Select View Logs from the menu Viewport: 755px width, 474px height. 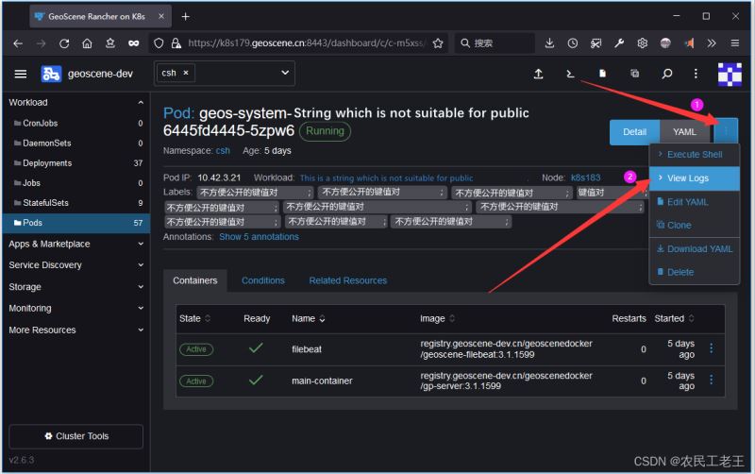click(x=687, y=178)
